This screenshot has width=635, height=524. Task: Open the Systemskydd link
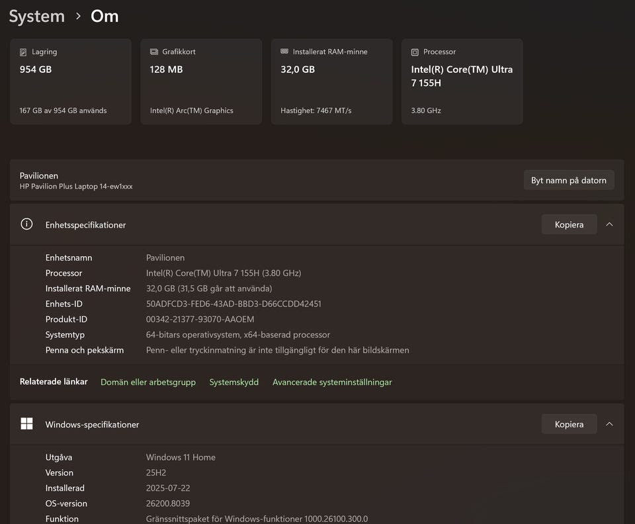coord(234,382)
